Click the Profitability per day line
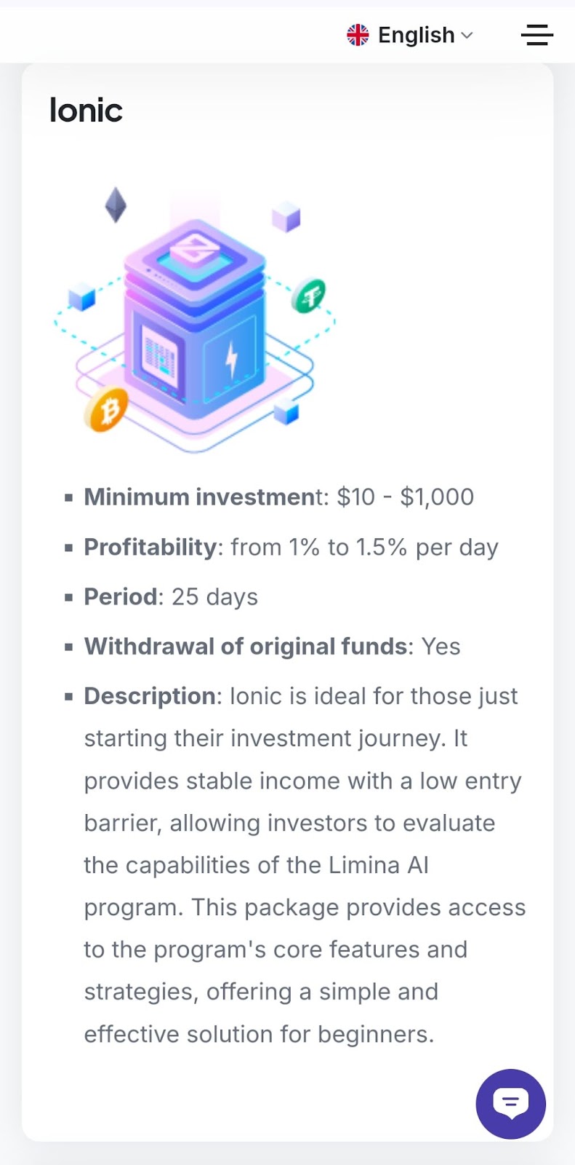 point(291,547)
